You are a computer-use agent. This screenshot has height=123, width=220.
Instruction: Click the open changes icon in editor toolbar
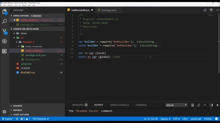point(205,10)
